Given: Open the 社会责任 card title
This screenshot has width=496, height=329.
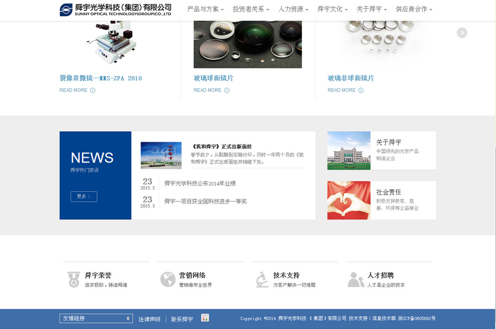Looking at the screenshot, I should (x=389, y=192).
